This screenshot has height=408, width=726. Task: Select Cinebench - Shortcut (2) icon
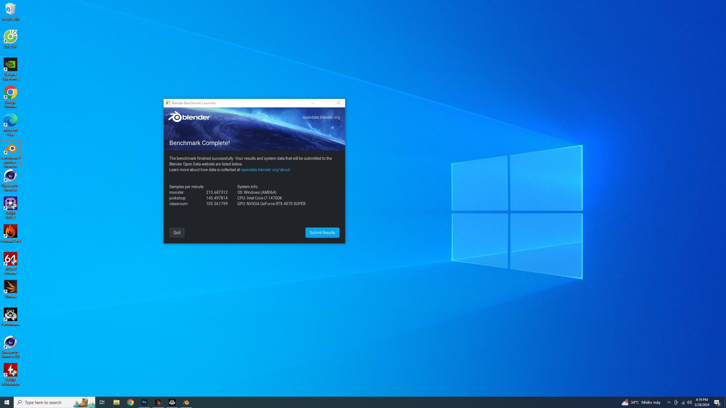(10, 347)
